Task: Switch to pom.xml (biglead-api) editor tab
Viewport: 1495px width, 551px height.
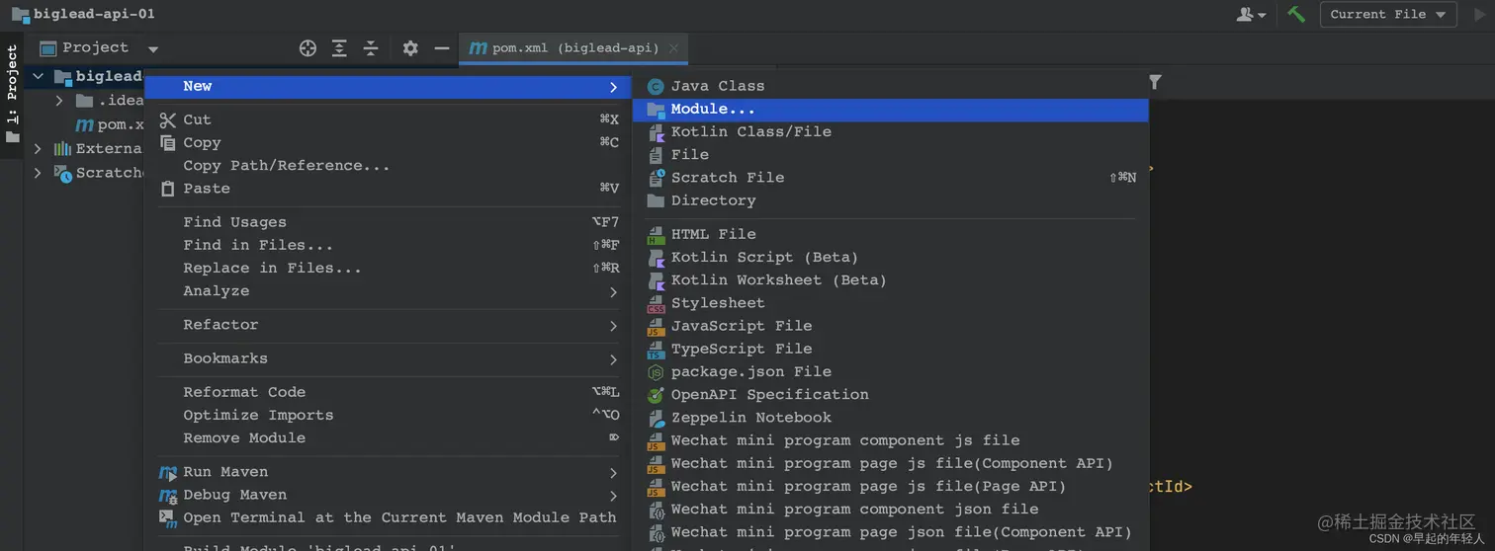Action: coord(573,47)
